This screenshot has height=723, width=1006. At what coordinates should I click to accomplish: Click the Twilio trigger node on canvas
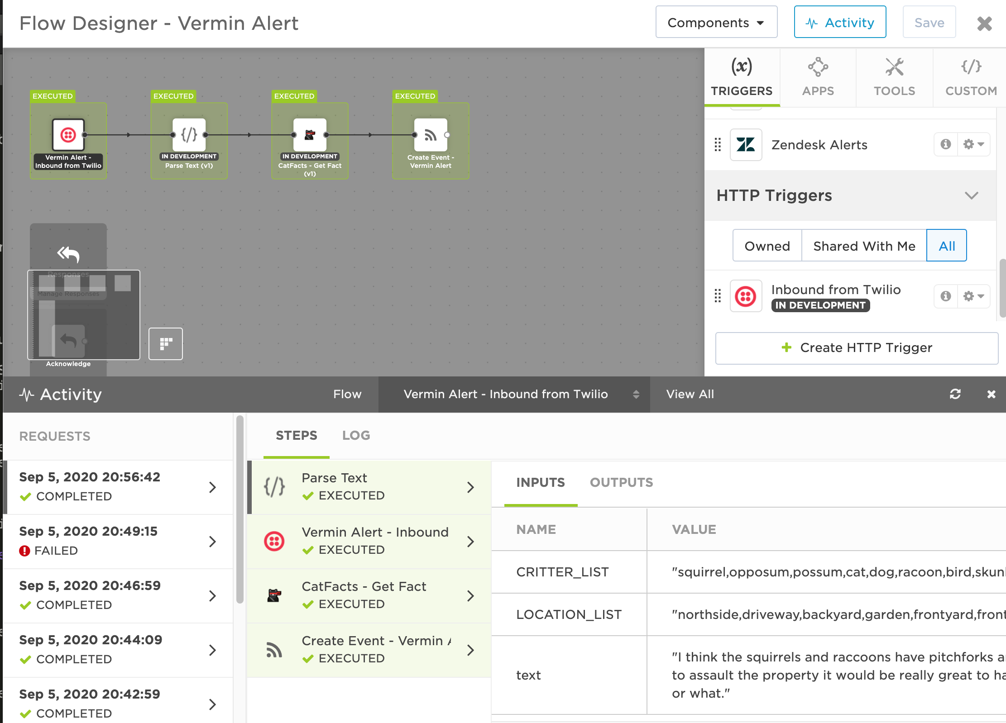68,135
